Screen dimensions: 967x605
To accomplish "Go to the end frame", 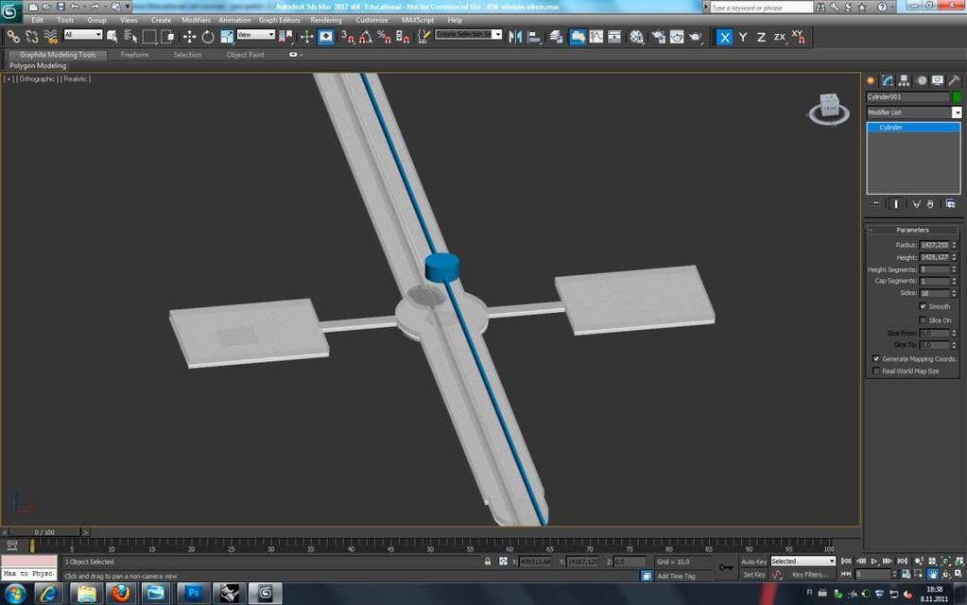I will tap(902, 562).
